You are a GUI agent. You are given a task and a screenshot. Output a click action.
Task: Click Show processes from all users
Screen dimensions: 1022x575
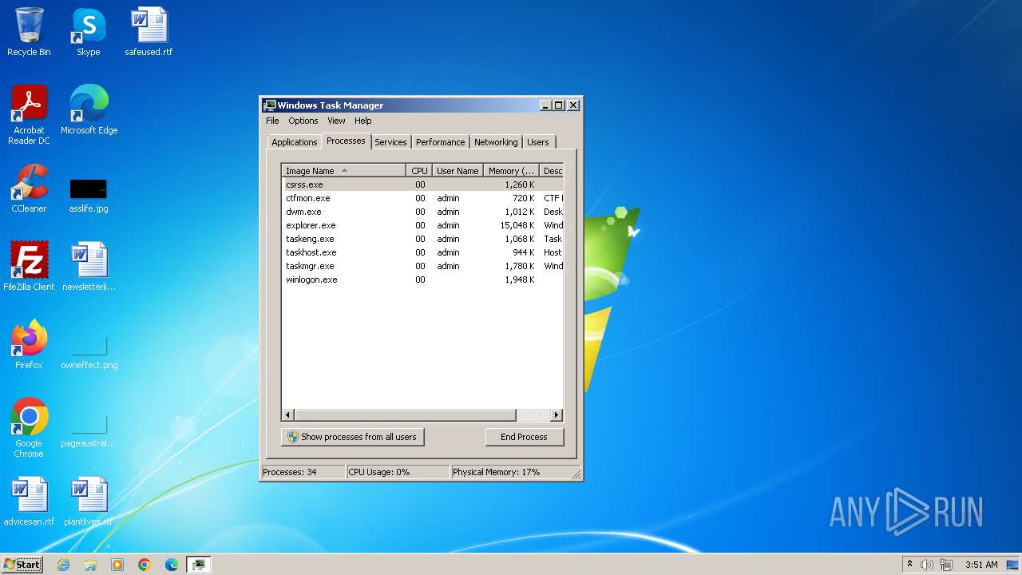[x=352, y=437]
